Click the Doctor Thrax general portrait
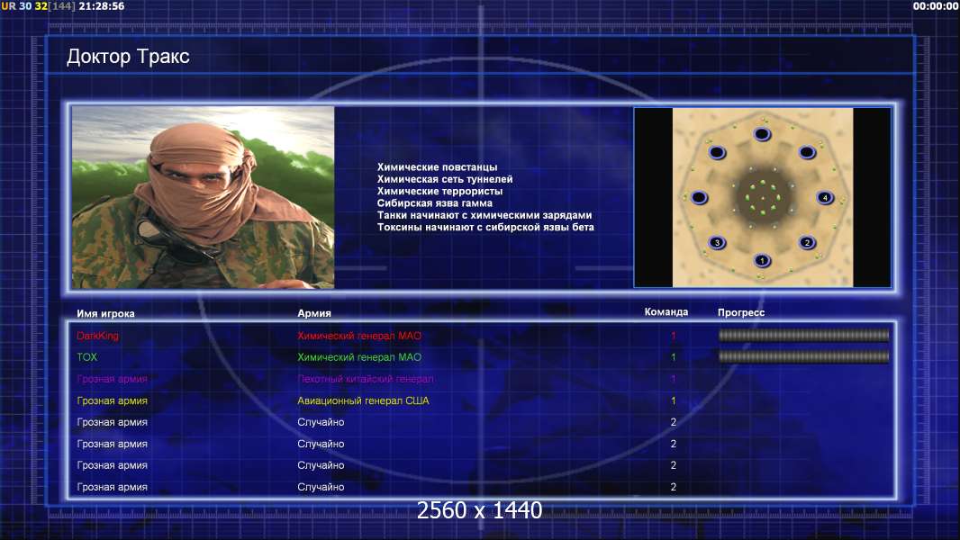 [x=204, y=197]
